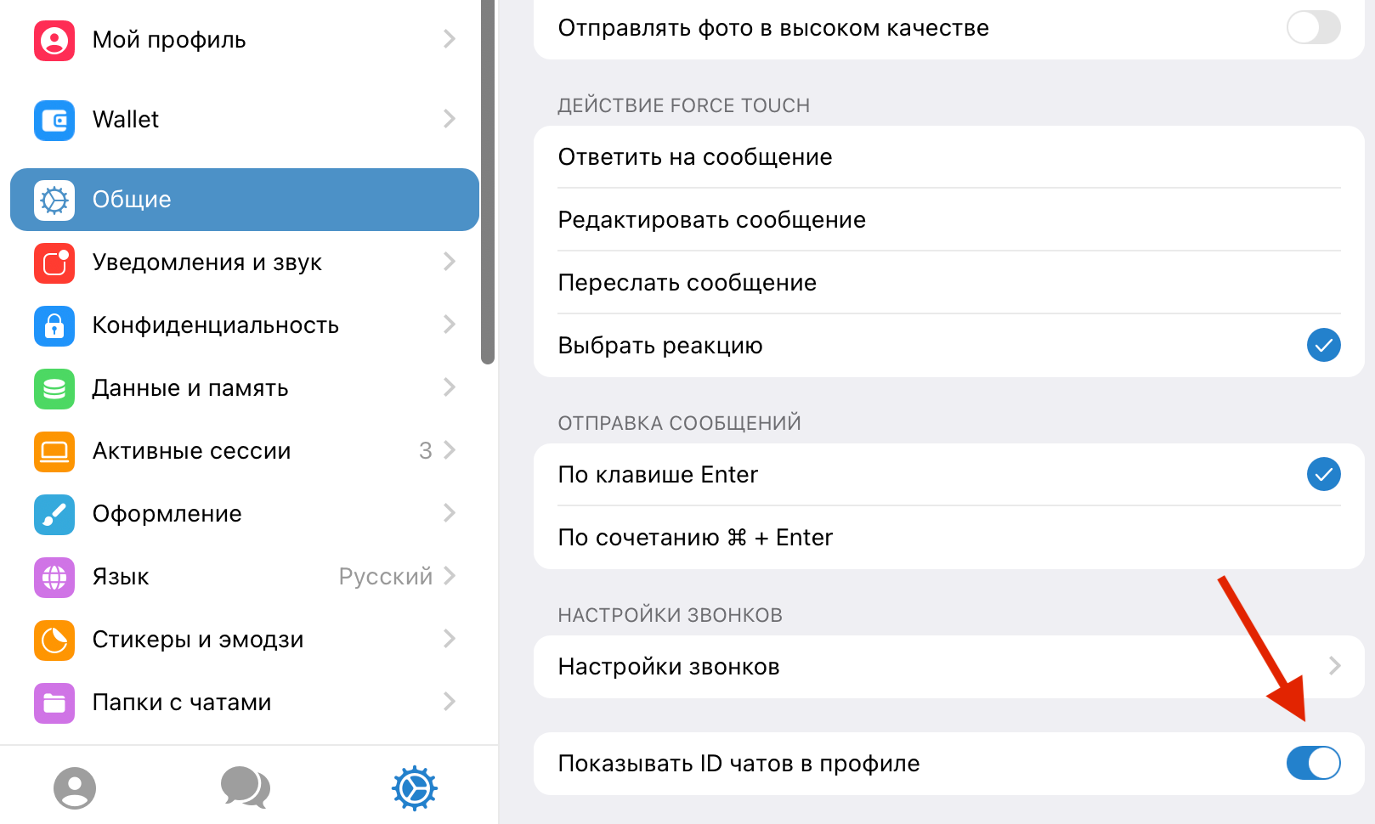Image resolution: width=1375 pixels, height=824 pixels.
Task: Open the chats tab
Action: [x=245, y=788]
